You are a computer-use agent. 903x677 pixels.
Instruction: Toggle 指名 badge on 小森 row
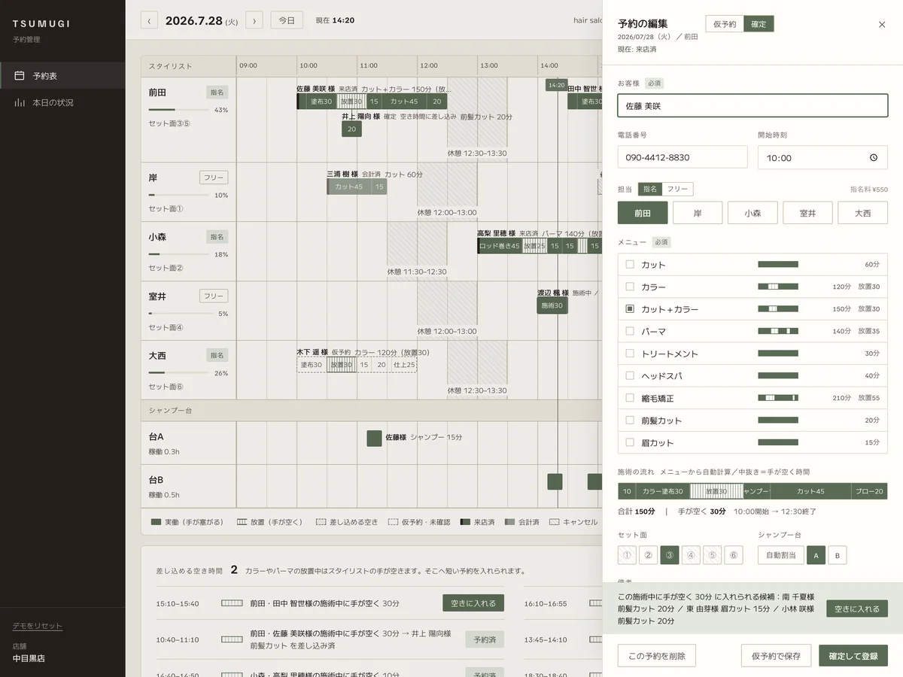pos(217,237)
